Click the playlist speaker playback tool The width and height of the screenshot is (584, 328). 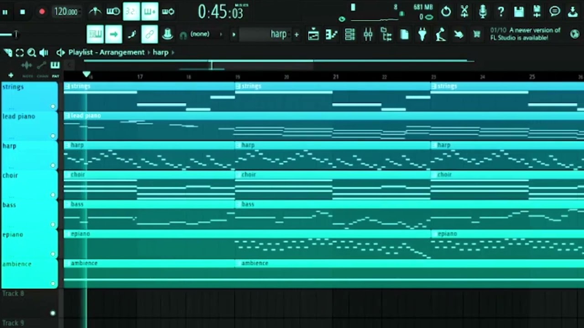pos(44,52)
